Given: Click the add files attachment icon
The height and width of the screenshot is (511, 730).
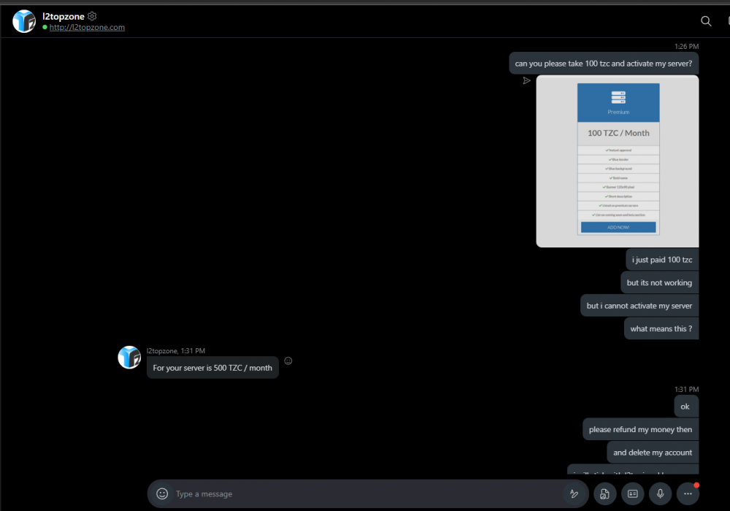Looking at the screenshot, I should coord(604,494).
